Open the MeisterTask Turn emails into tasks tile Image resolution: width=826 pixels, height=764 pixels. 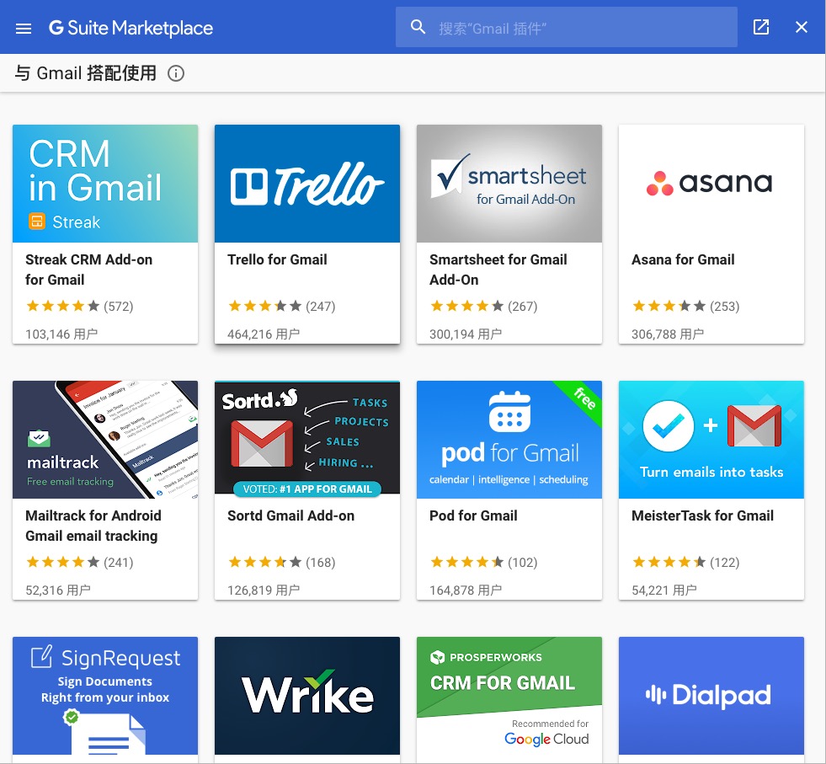coord(711,439)
